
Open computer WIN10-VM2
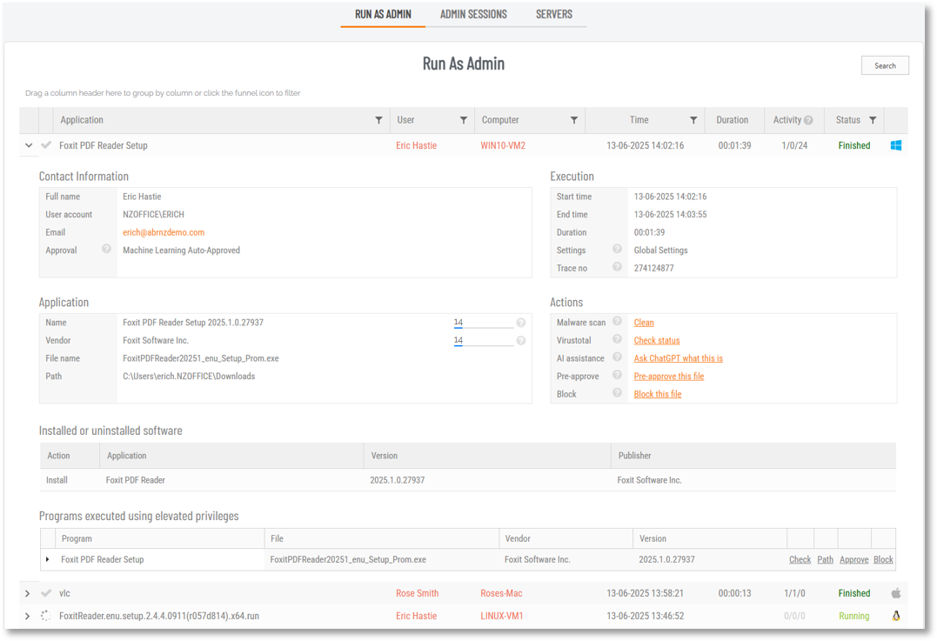click(x=503, y=146)
